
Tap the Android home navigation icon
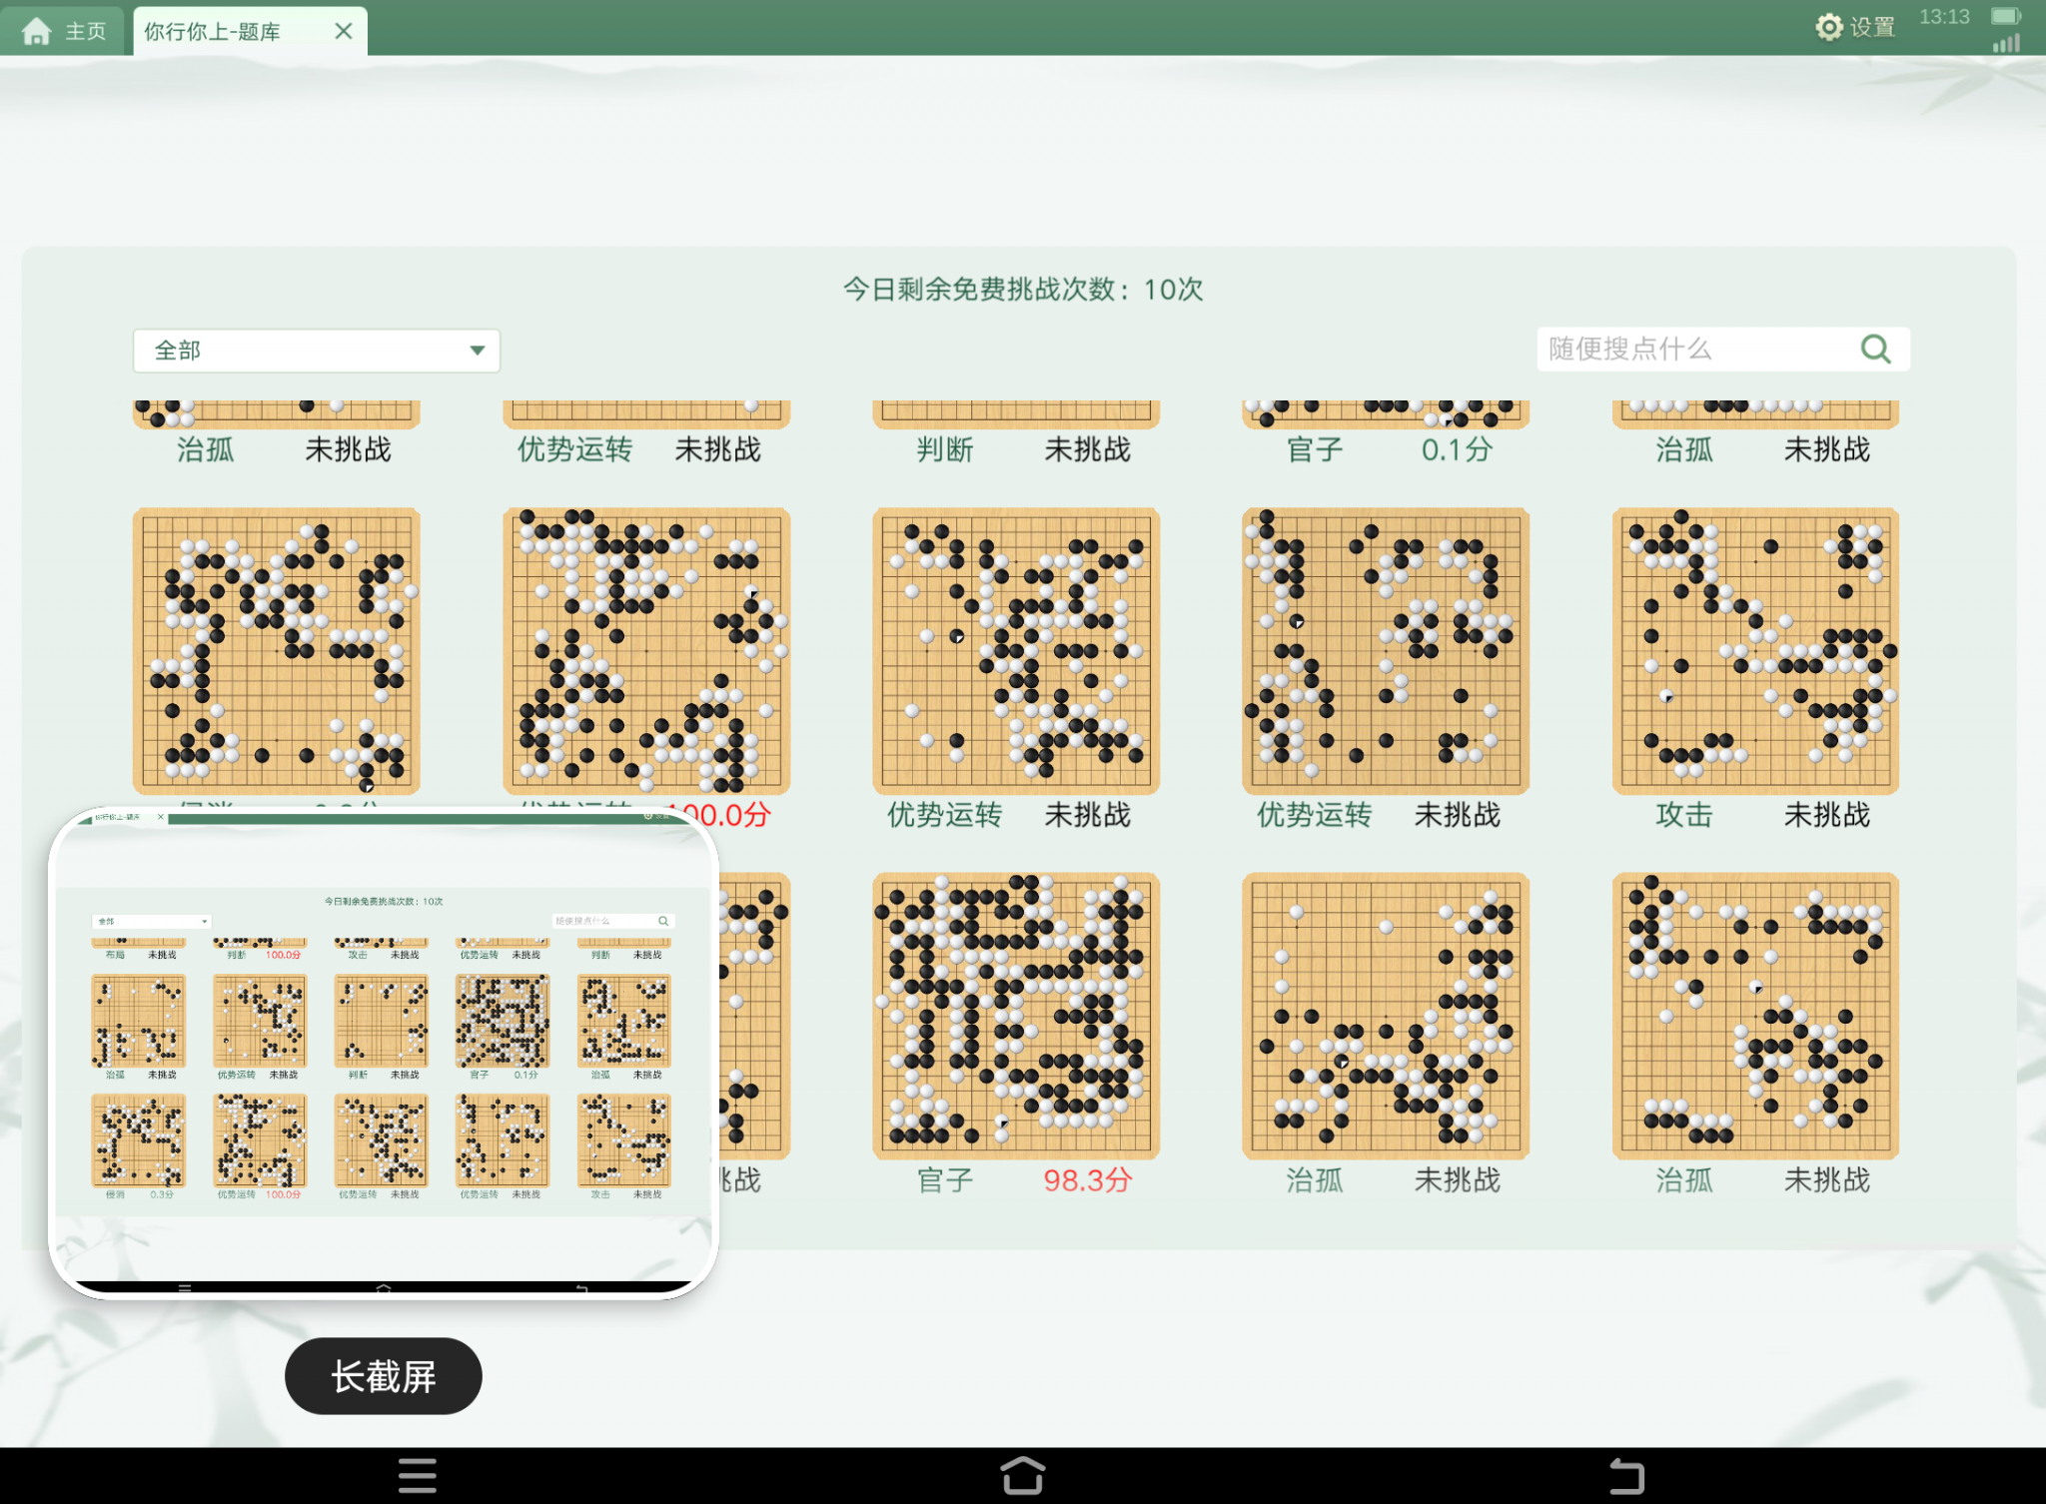point(1022,1475)
